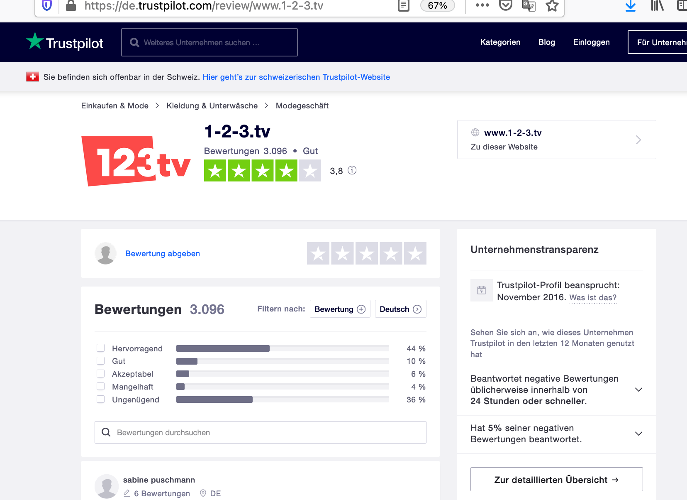687x500 pixels.
Task: Click the shield tracking protection icon
Action: (47, 5)
